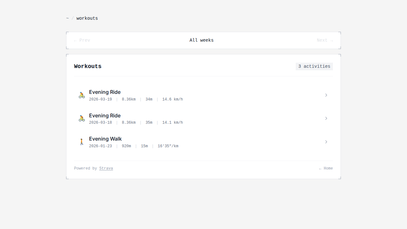Viewport: 407px width, 229px height.
Task: Open the 2026-03-18 ride via its chevron
Action: [326, 118]
